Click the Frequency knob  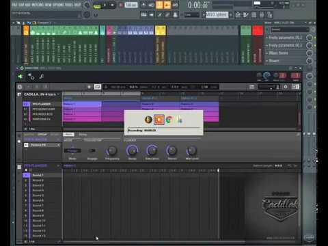click(111, 150)
